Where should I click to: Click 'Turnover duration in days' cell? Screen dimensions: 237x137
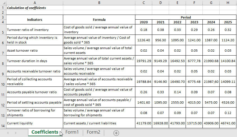[35, 61]
